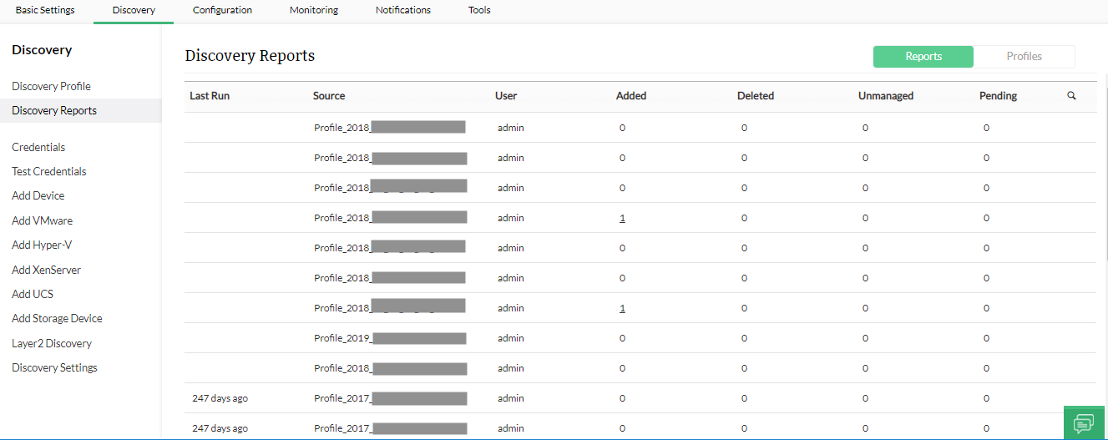Open the Notifications tab
Image resolution: width=1108 pixels, height=440 pixels.
[403, 10]
